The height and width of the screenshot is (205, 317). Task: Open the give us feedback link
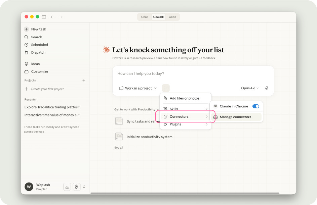coord(204,58)
